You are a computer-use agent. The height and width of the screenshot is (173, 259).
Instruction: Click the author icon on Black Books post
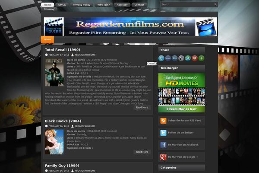(x=73, y=126)
